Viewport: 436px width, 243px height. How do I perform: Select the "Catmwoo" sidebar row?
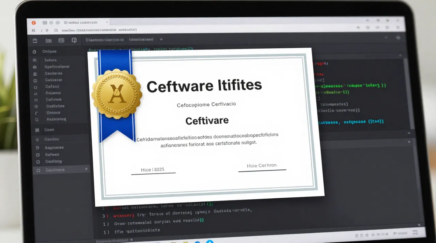coord(54,100)
